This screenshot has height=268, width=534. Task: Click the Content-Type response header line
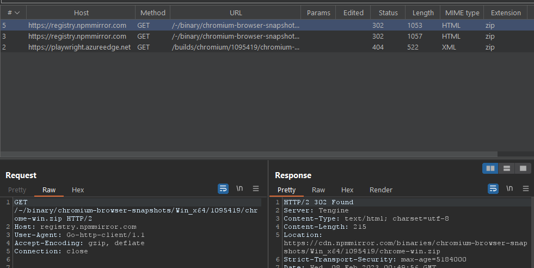pyautogui.click(x=366, y=218)
